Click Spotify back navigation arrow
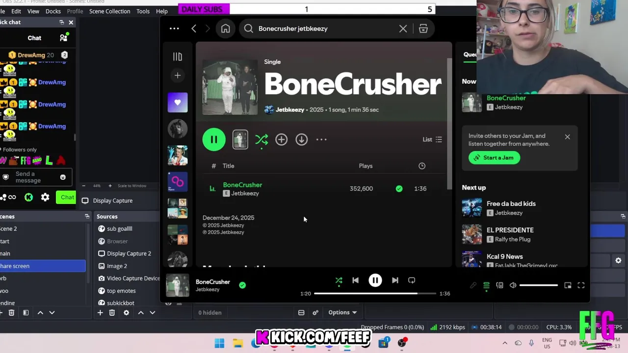628x353 pixels. pos(194,28)
